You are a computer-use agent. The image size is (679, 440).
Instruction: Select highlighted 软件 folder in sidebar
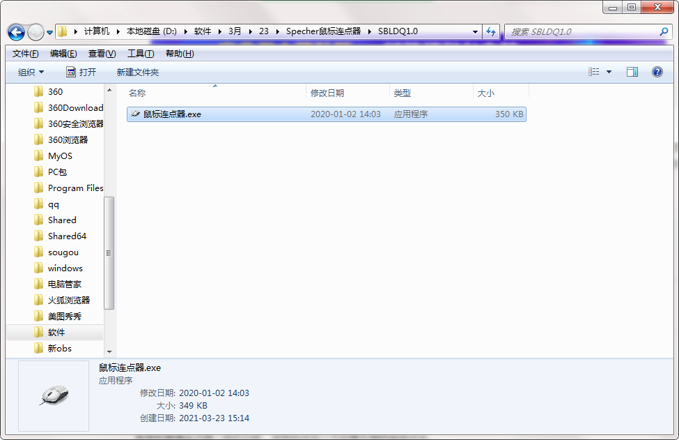pos(56,332)
